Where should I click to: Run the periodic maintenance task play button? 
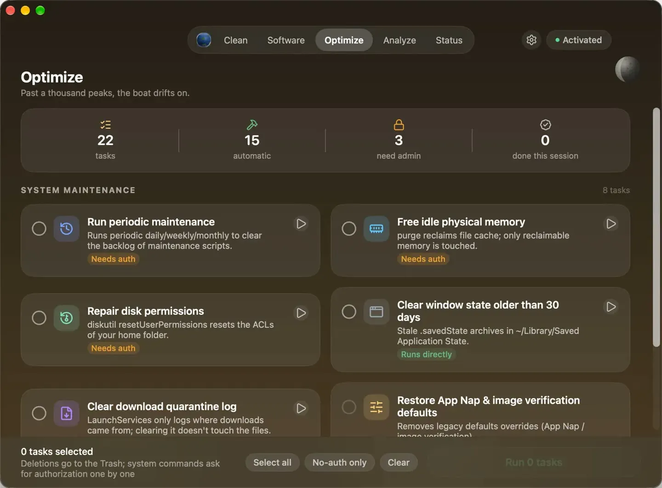coord(301,224)
